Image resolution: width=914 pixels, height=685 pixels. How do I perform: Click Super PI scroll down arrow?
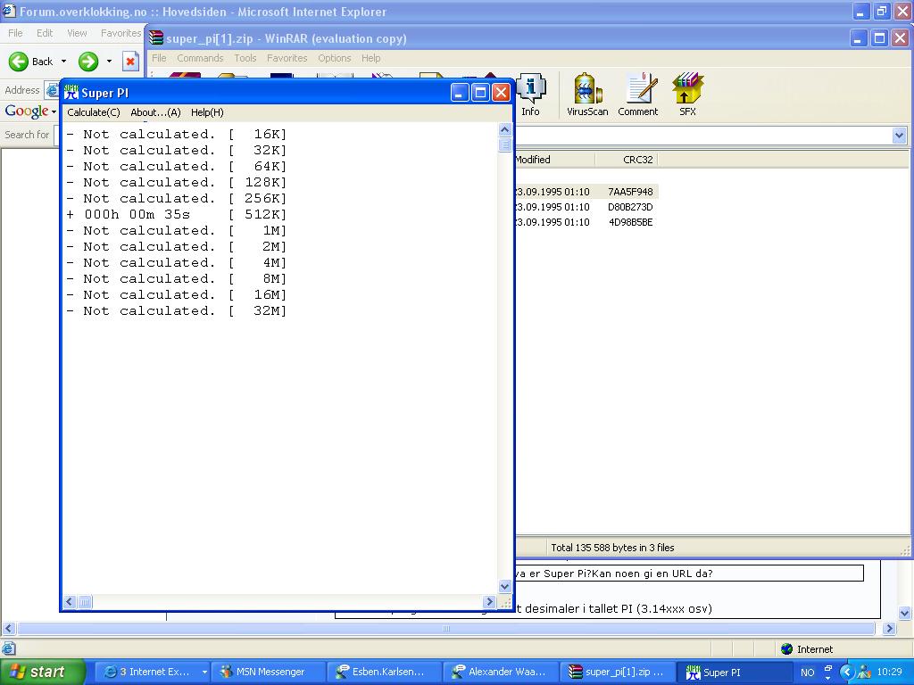pos(505,586)
